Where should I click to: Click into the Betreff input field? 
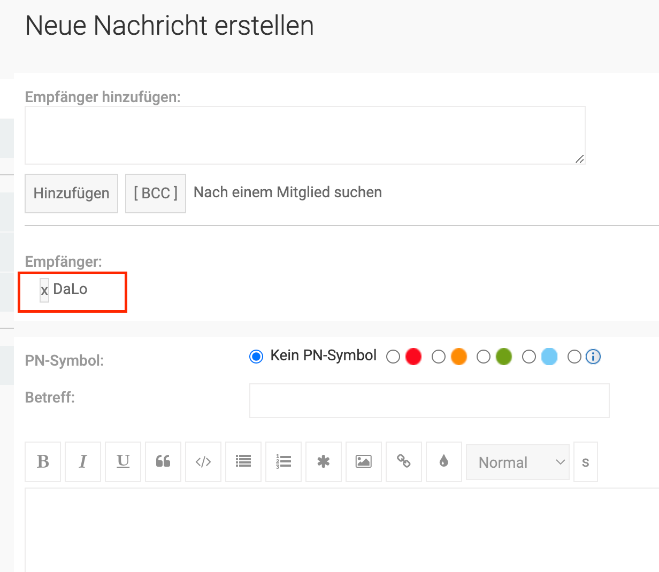pos(429,400)
